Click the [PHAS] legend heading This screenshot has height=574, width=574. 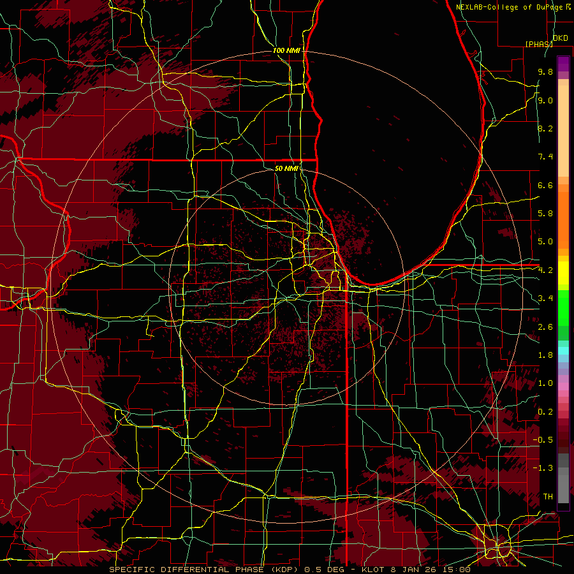[x=539, y=44]
